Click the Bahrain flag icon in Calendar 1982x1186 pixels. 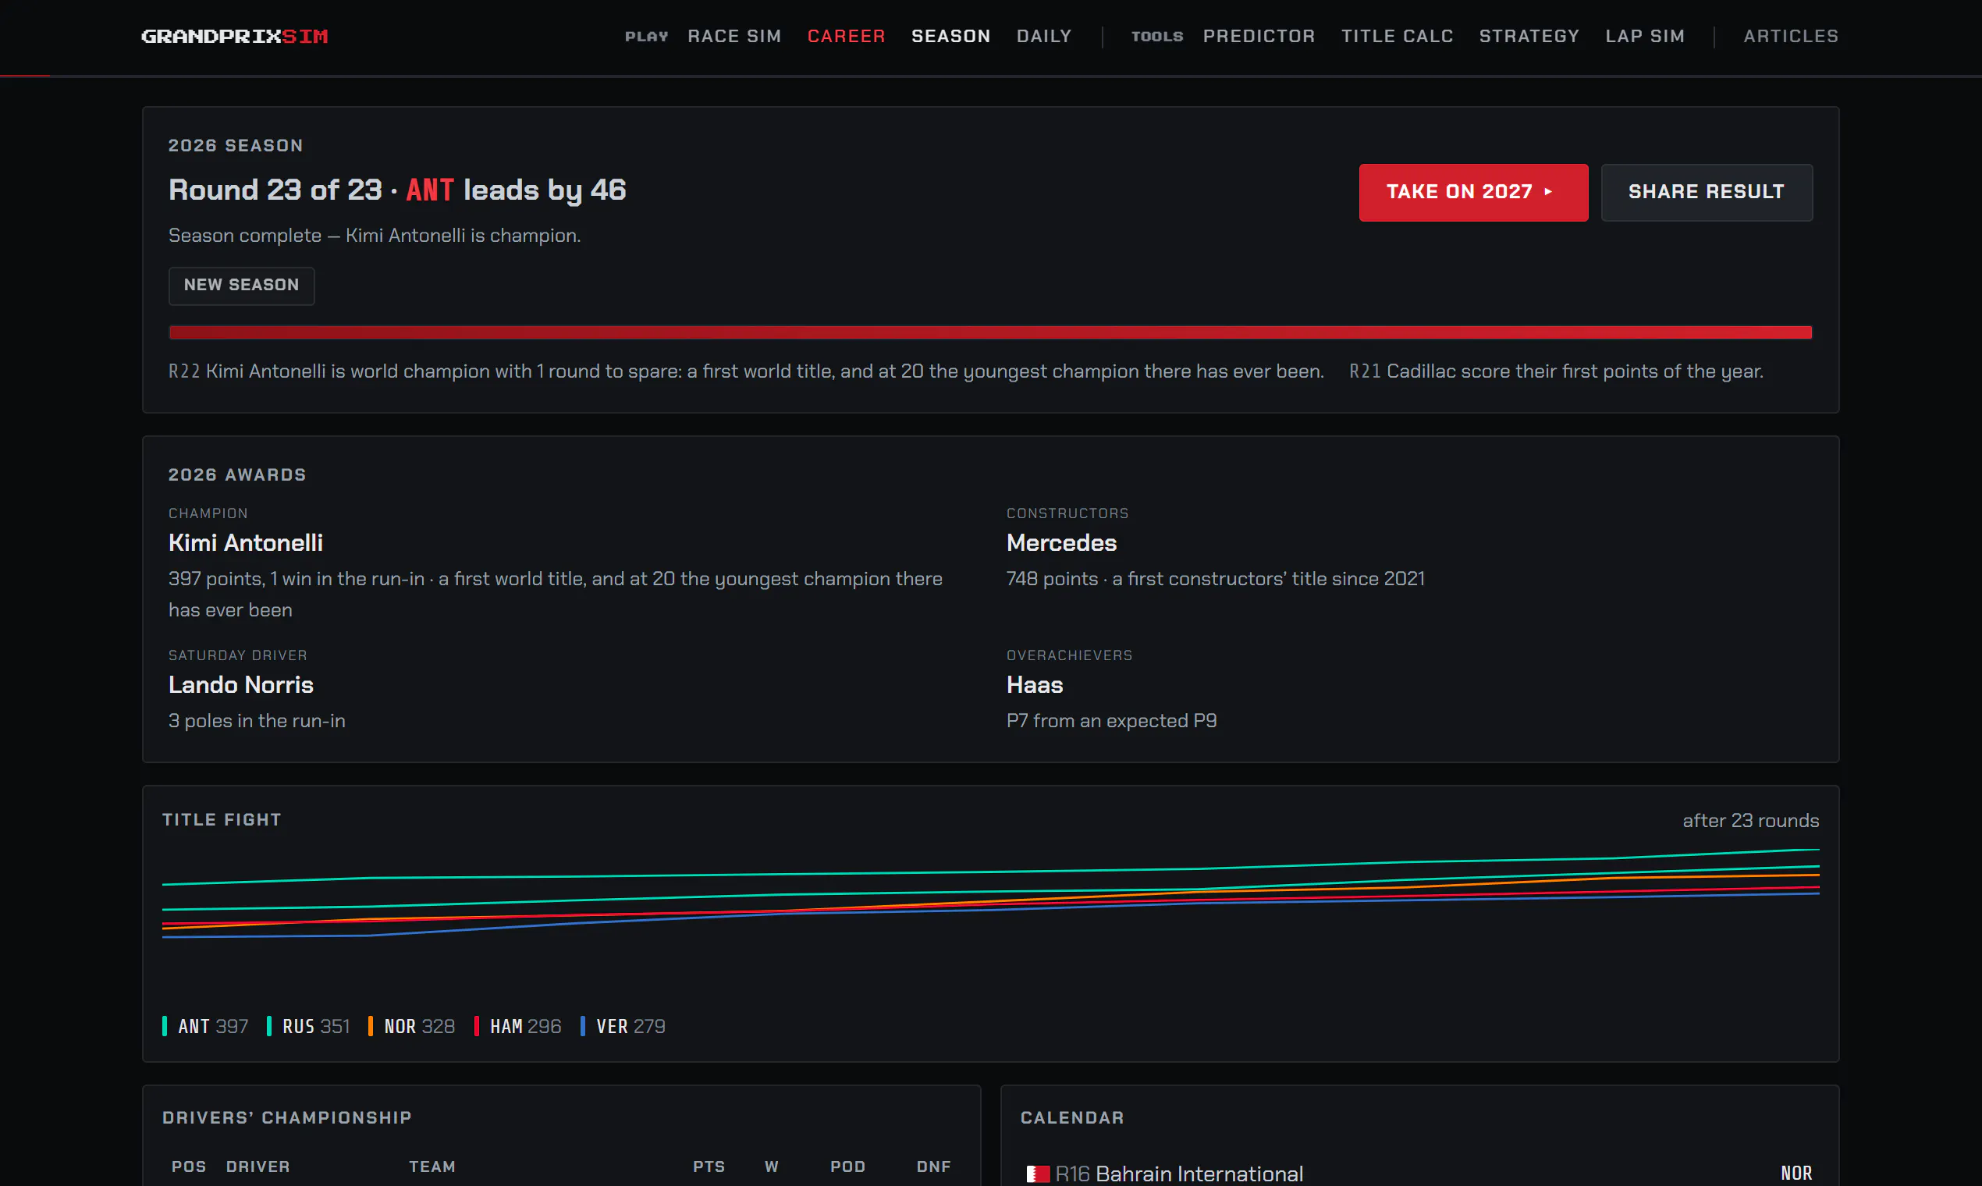point(1037,1174)
